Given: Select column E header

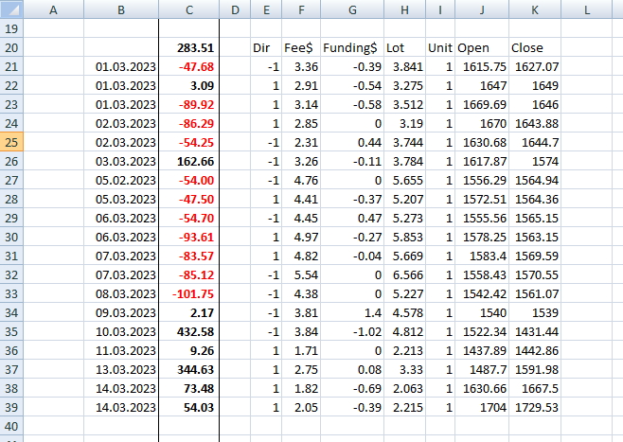Looking at the screenshot, I should (x=266, y=9).
